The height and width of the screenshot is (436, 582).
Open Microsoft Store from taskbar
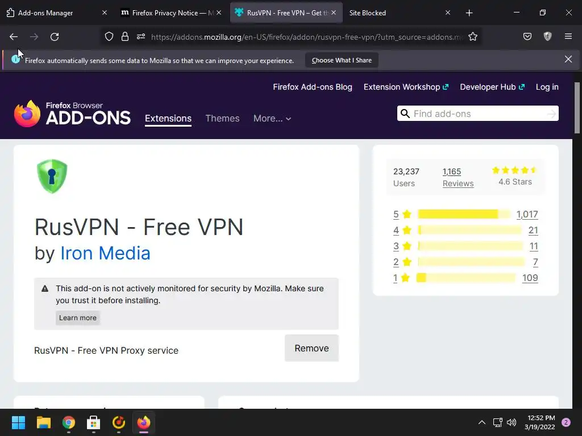click(94, 422)
